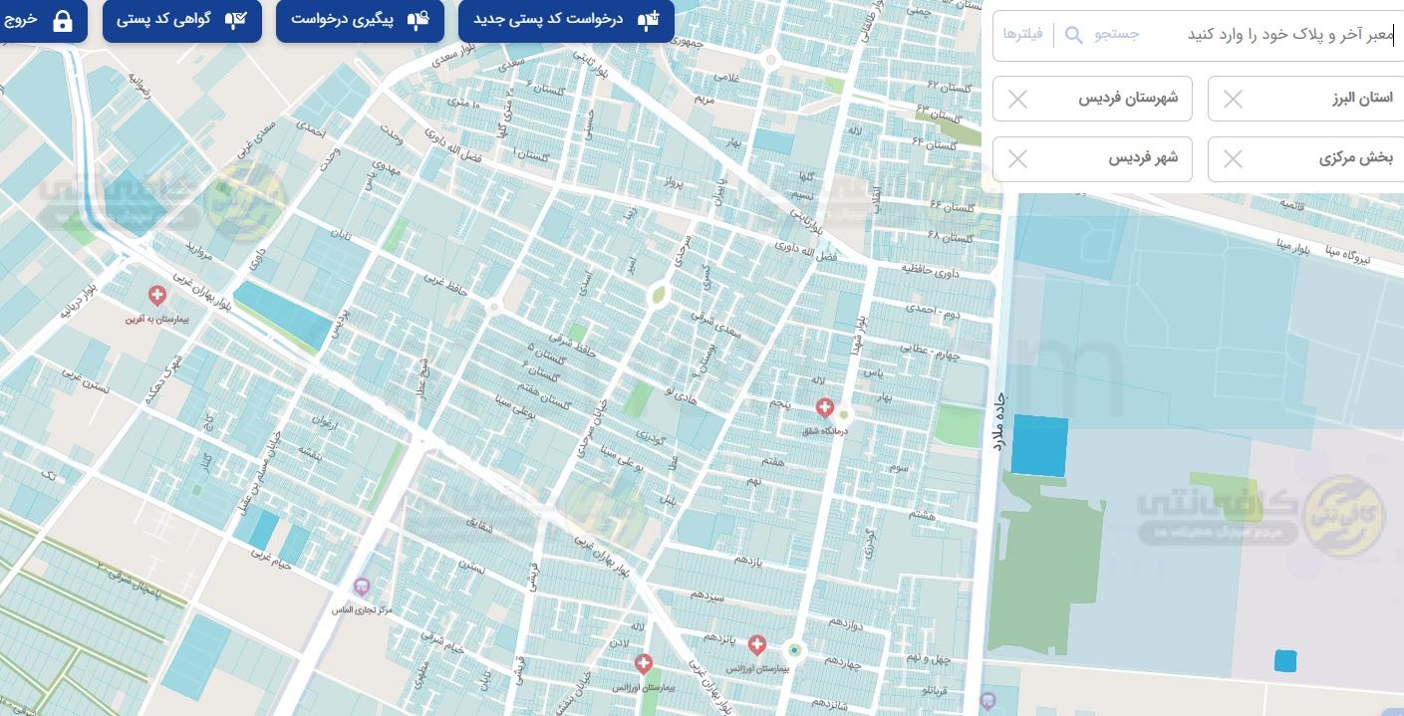Click the lock icon on logout button
This screenshot has width=1404, height=716.
coord(62,21)
